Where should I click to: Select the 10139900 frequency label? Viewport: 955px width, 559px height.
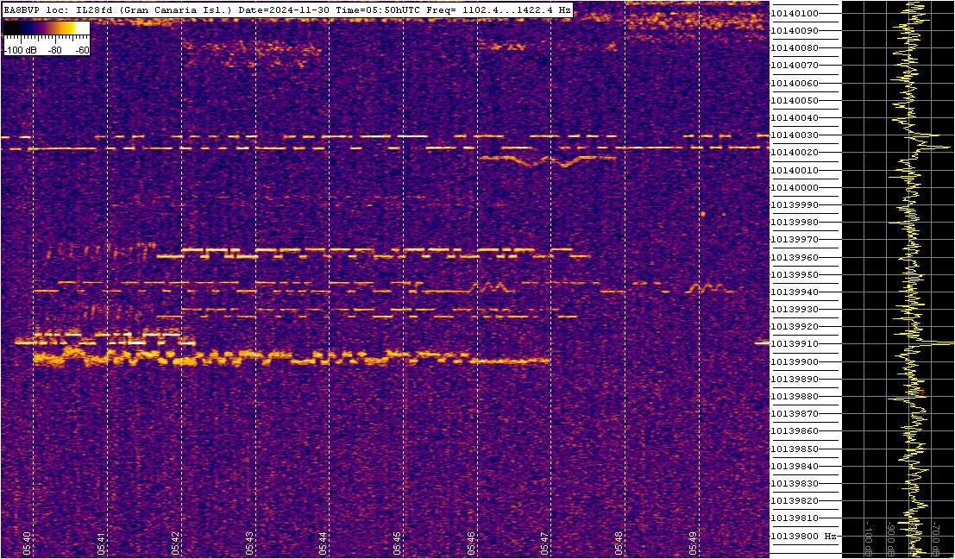click(x=795, y=361)
